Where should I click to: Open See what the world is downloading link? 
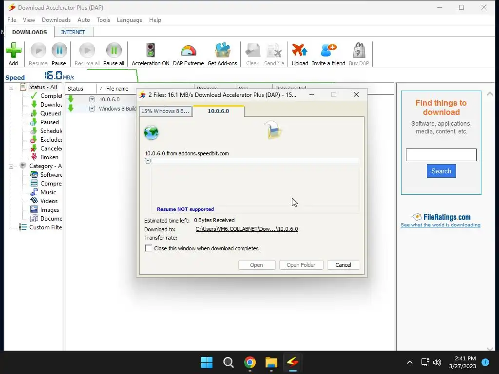[x=441, y=225]
